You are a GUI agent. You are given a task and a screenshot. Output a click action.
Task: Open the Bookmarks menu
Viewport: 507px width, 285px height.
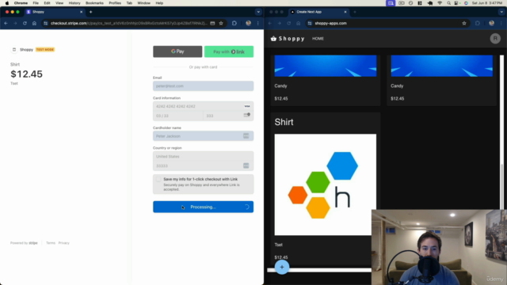tap(94, 3)
